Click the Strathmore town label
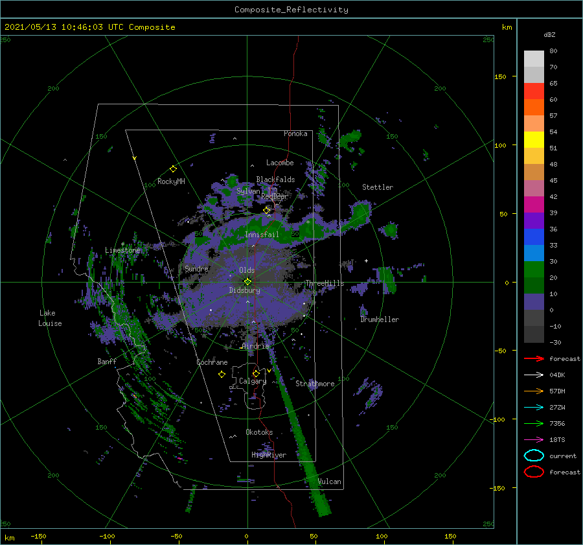 click(315, 384)
